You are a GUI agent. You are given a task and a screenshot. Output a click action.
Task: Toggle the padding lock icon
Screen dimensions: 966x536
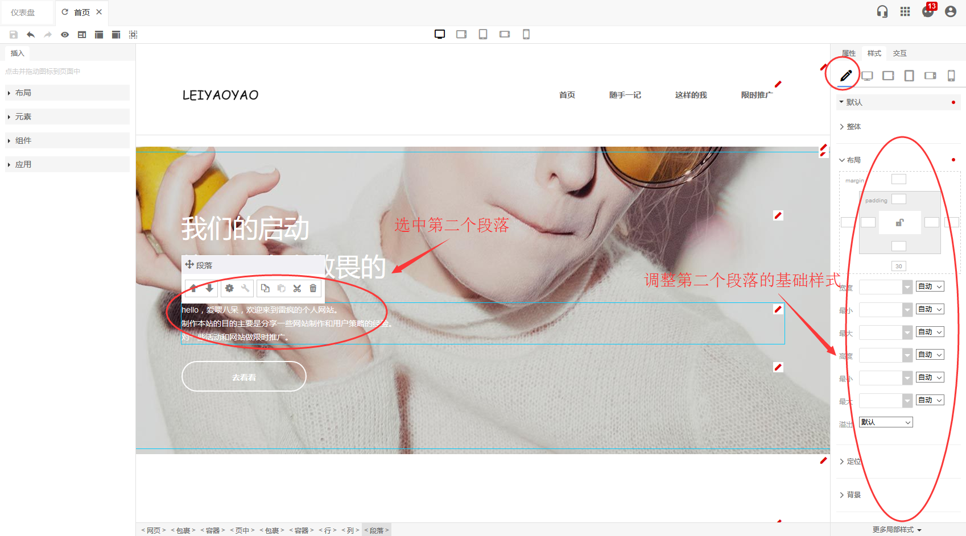pos(899,223)
